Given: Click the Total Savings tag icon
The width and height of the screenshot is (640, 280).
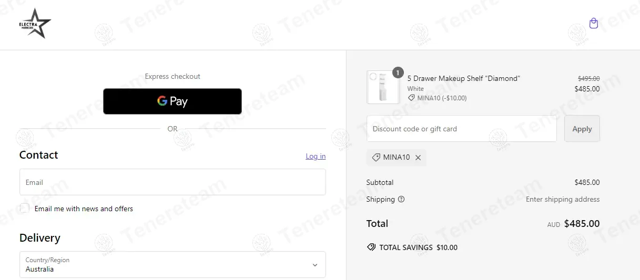Looking at the screenshot, I should 371,247.
